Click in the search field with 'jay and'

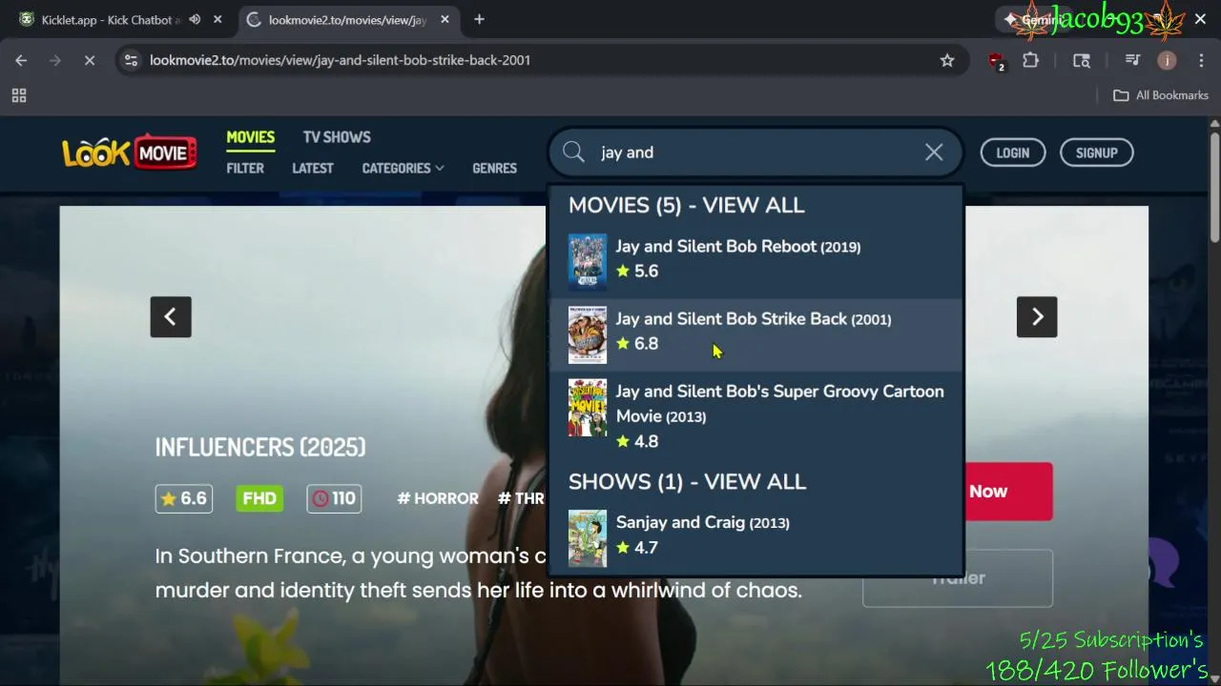[754, 152]
